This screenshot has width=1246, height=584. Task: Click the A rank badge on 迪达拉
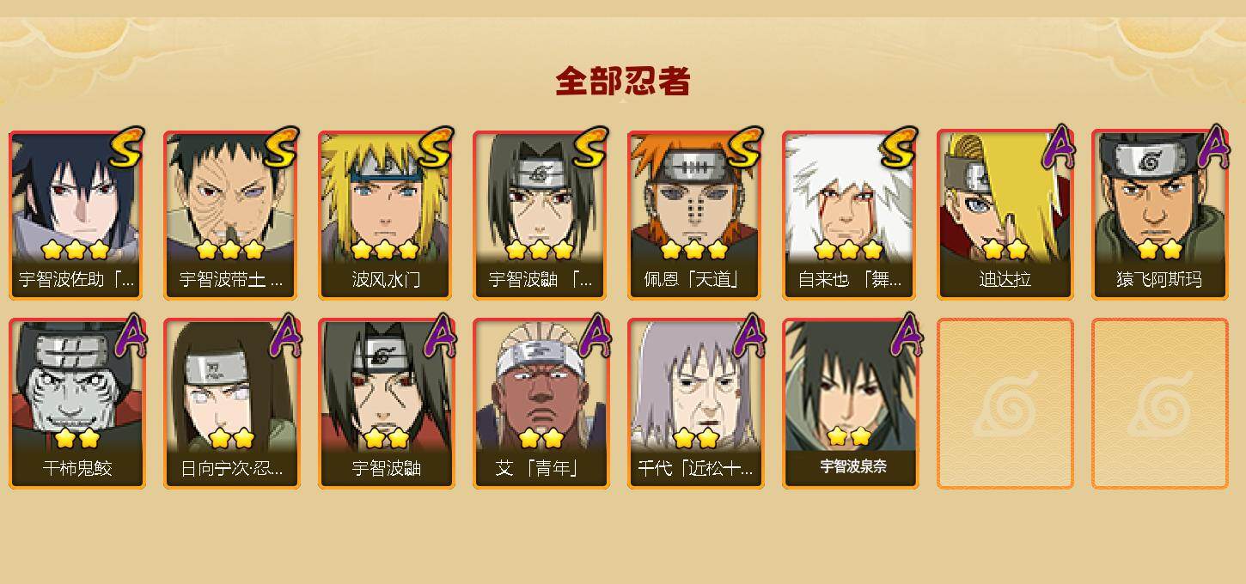pos(1059,146)
